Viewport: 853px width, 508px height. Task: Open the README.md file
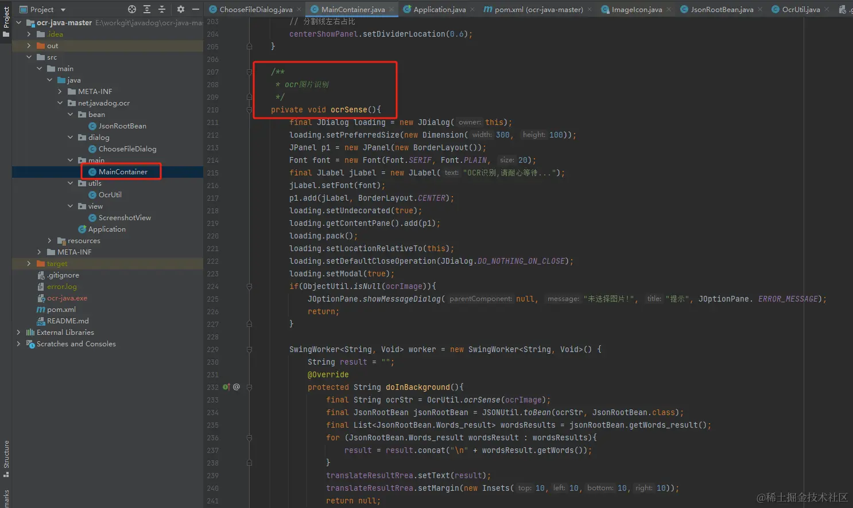click(x=68, y=321)
